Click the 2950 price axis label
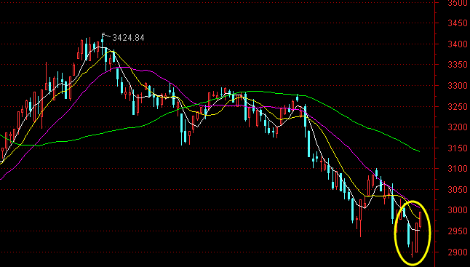The height and width of the screenshot is (267, 470). [458, 231]
